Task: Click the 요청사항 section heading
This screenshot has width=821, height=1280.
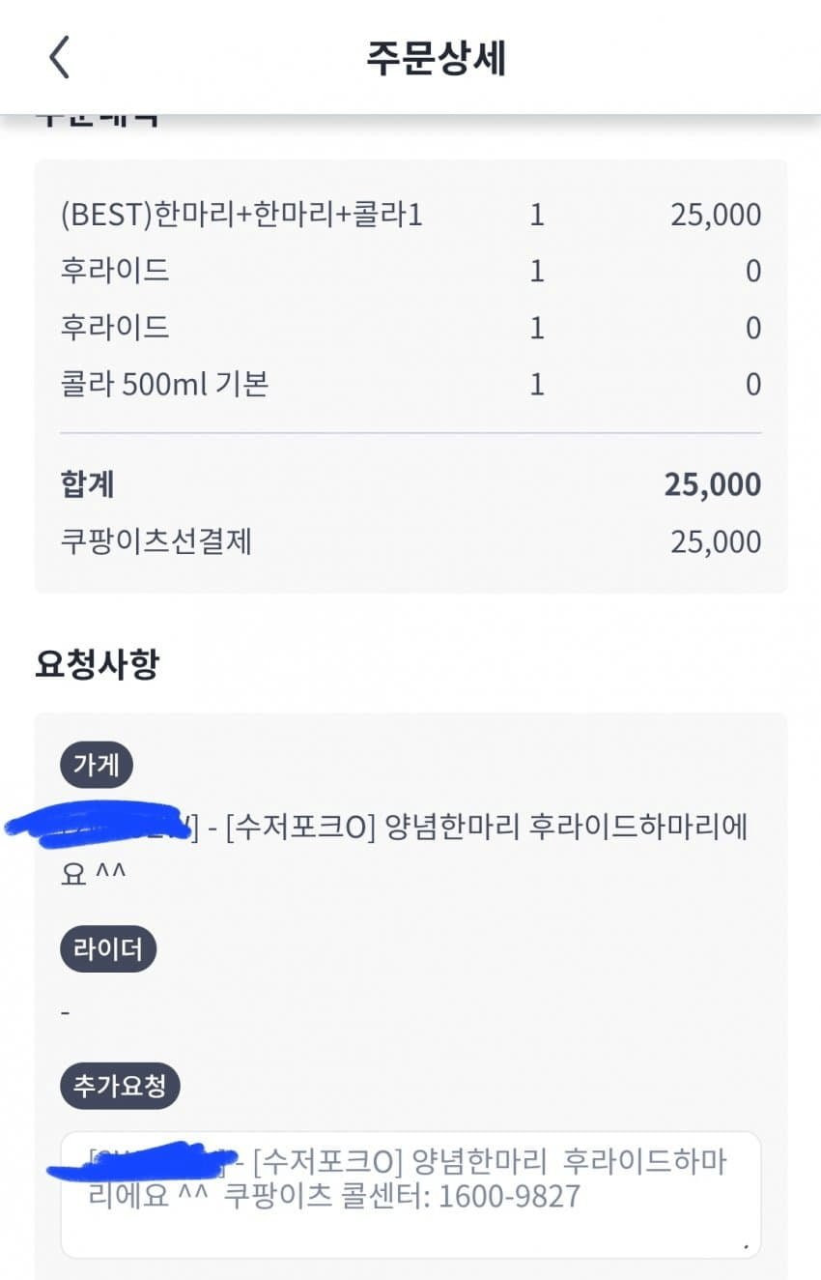Action: (97, 664)
